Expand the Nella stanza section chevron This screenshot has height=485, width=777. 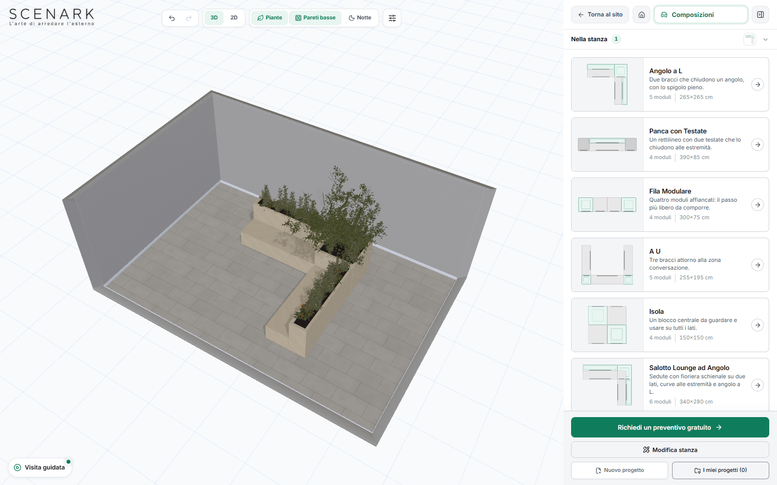coord(765,39)
